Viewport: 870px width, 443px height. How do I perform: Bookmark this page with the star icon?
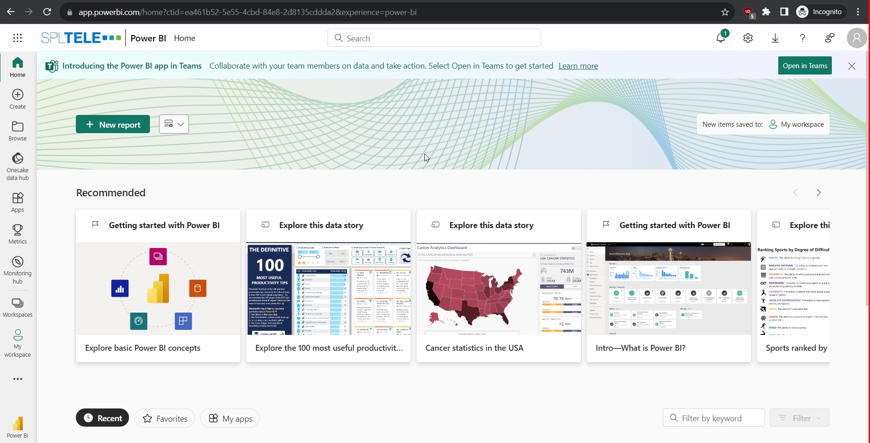tap(725, 12)
